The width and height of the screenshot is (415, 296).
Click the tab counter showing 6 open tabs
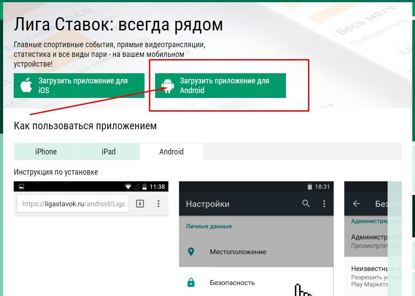[141, 202]
